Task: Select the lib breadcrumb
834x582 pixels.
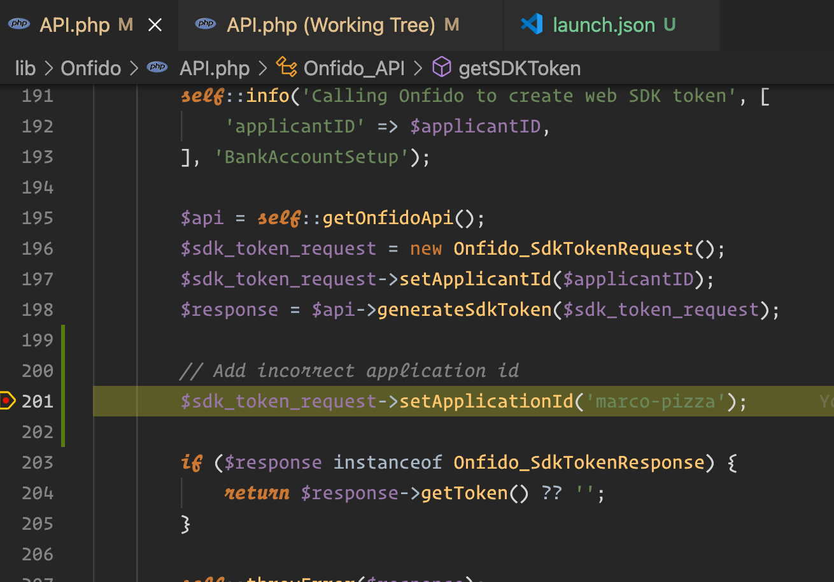Action: point(25,68)
